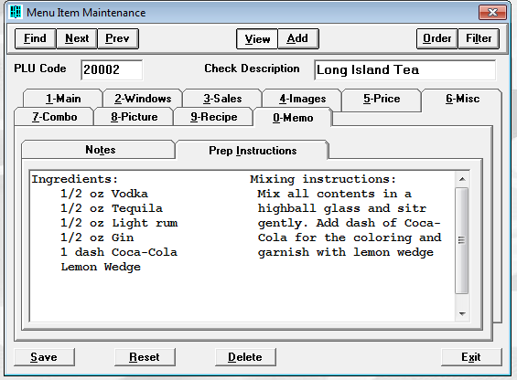Click the Find button
The height and width of the screenshot is (380, 517).
(x=36, y=38)
